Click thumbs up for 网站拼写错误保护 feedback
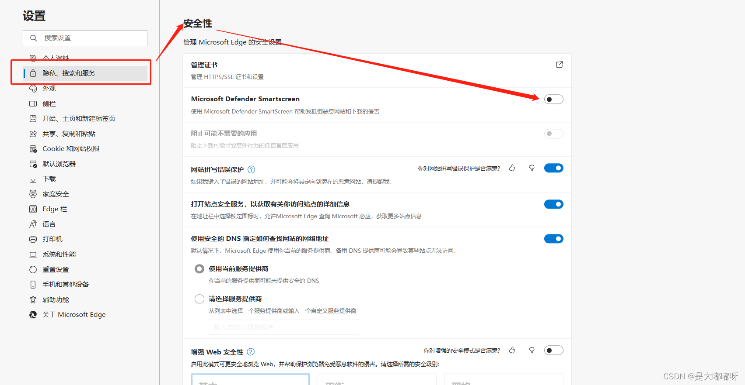Screen dimensions: 745x385 (x=512, y=168)
